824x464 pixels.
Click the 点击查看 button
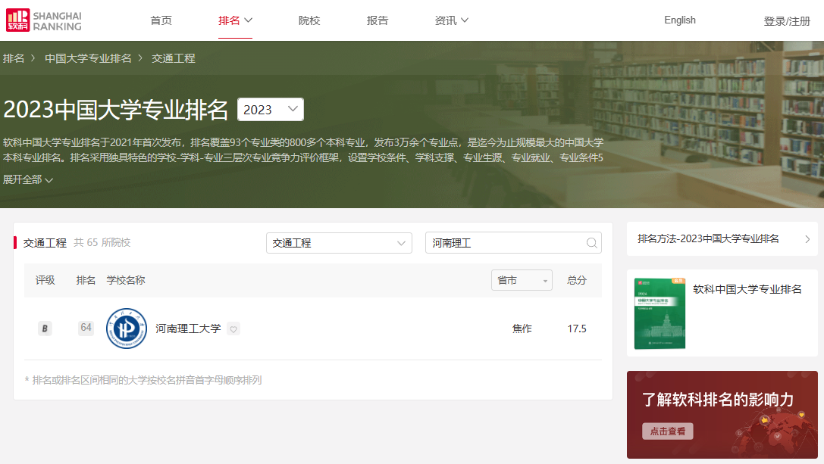click(668, 431)
